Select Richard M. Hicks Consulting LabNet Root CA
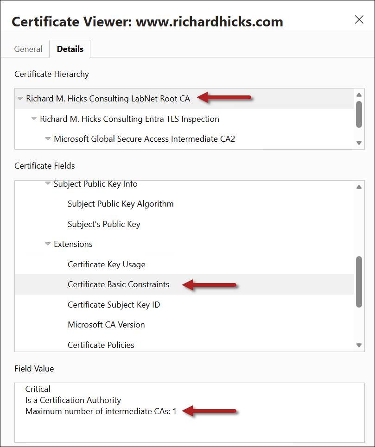Image resolution: width=375 pixels, height=447 pixels. point(184,99)
